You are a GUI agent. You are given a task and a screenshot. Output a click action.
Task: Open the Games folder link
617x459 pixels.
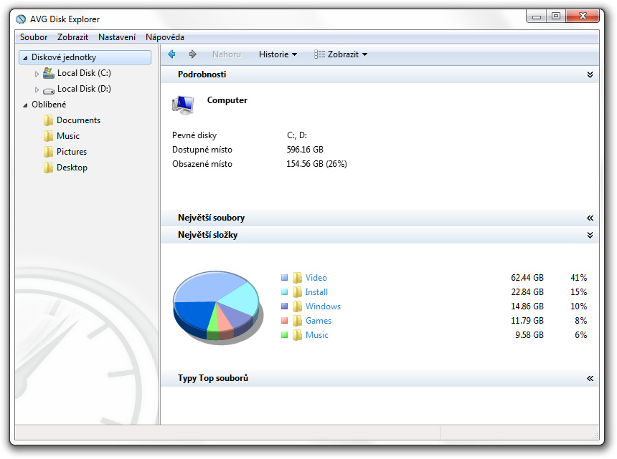(x=319, y=321)
